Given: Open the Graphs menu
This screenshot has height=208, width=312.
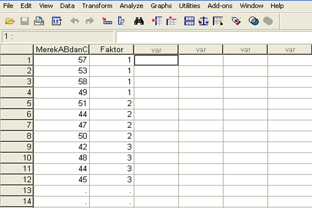Looking at the screenshot, I should tap(161, 5).
